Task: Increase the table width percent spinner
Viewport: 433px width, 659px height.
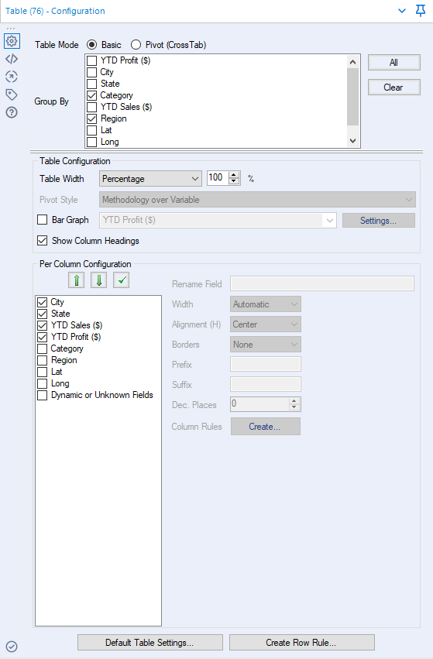Action: [x=234, y=175]
